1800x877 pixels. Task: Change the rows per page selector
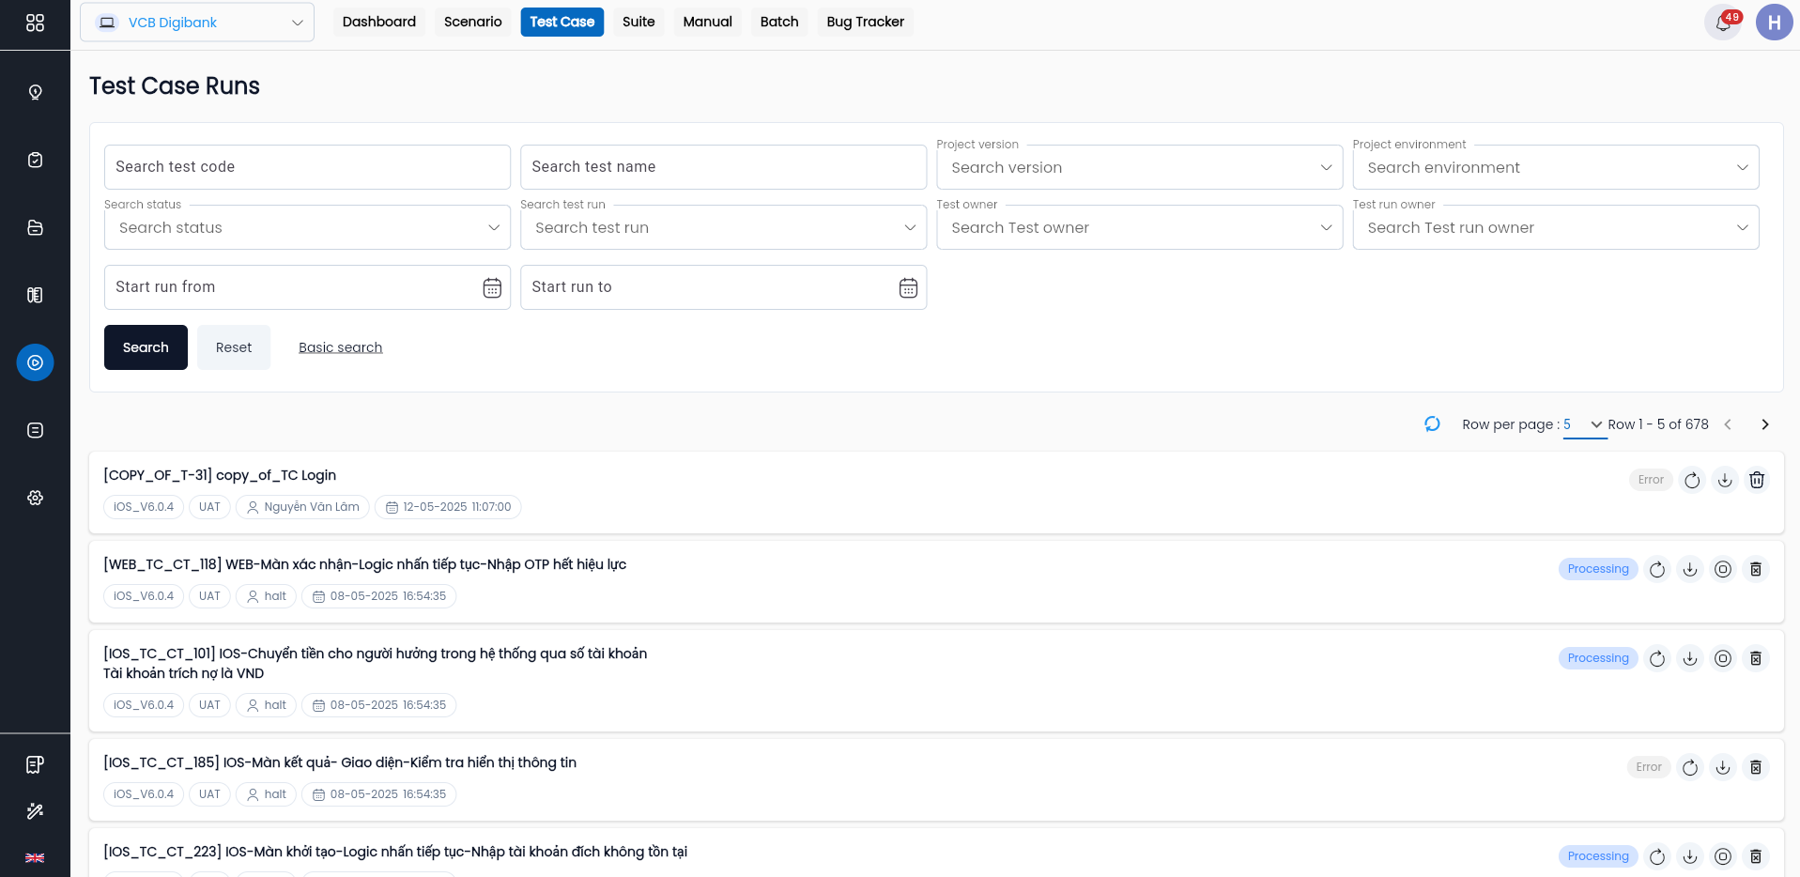(1584, 424)
